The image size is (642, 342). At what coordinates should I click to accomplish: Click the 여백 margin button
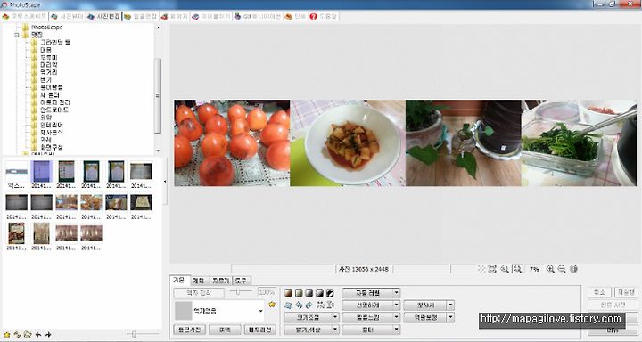(225, 330)
